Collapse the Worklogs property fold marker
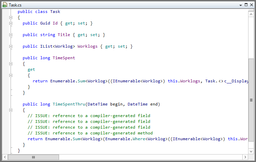This screenshot has width=256, height=162. 11,46
